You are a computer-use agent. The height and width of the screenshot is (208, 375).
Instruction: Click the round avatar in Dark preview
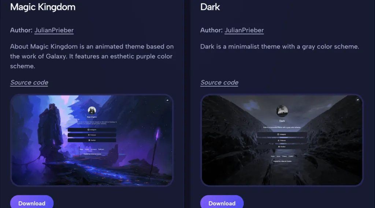click(x=282, y=111)
